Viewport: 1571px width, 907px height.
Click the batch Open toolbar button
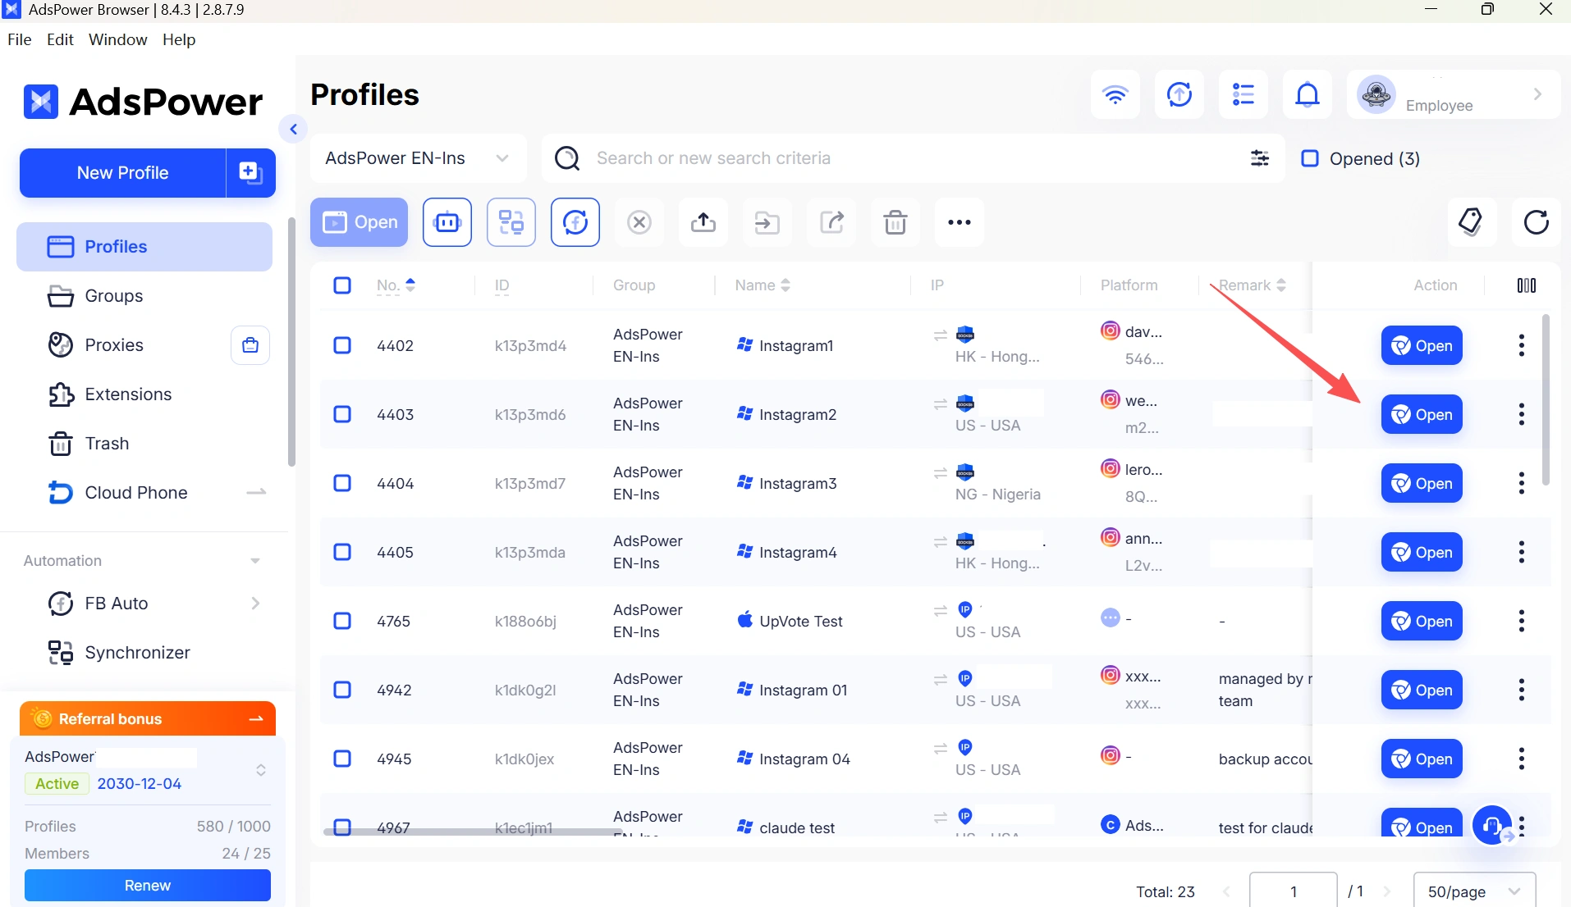point(359,222)
